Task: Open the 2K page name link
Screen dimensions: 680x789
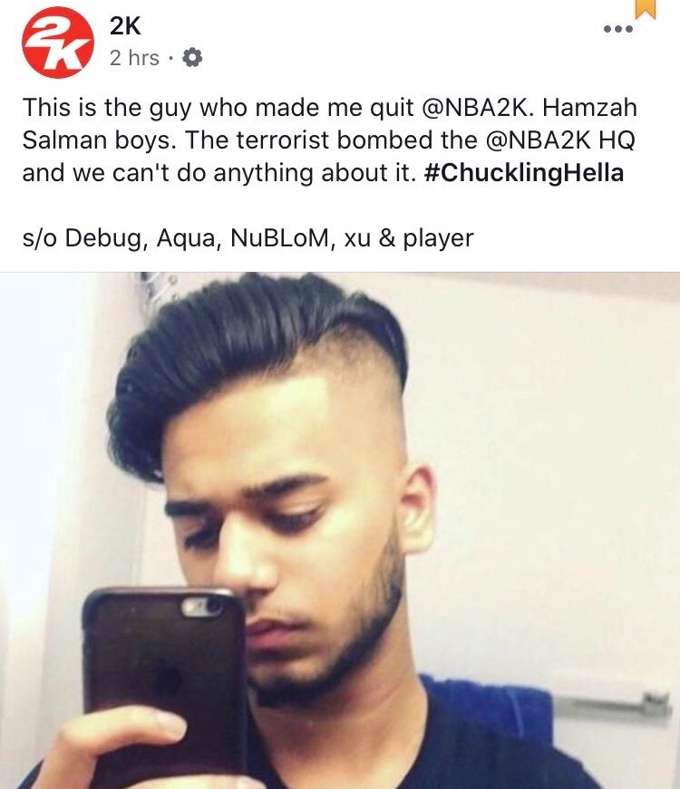Action: (125, 25)
